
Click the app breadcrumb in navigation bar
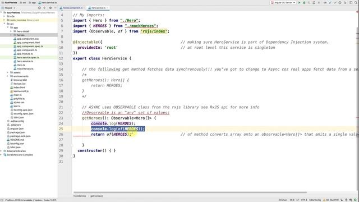[x=32, y=2]
